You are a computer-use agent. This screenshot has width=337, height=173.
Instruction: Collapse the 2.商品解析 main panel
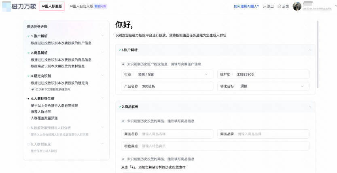pos(310,107)
